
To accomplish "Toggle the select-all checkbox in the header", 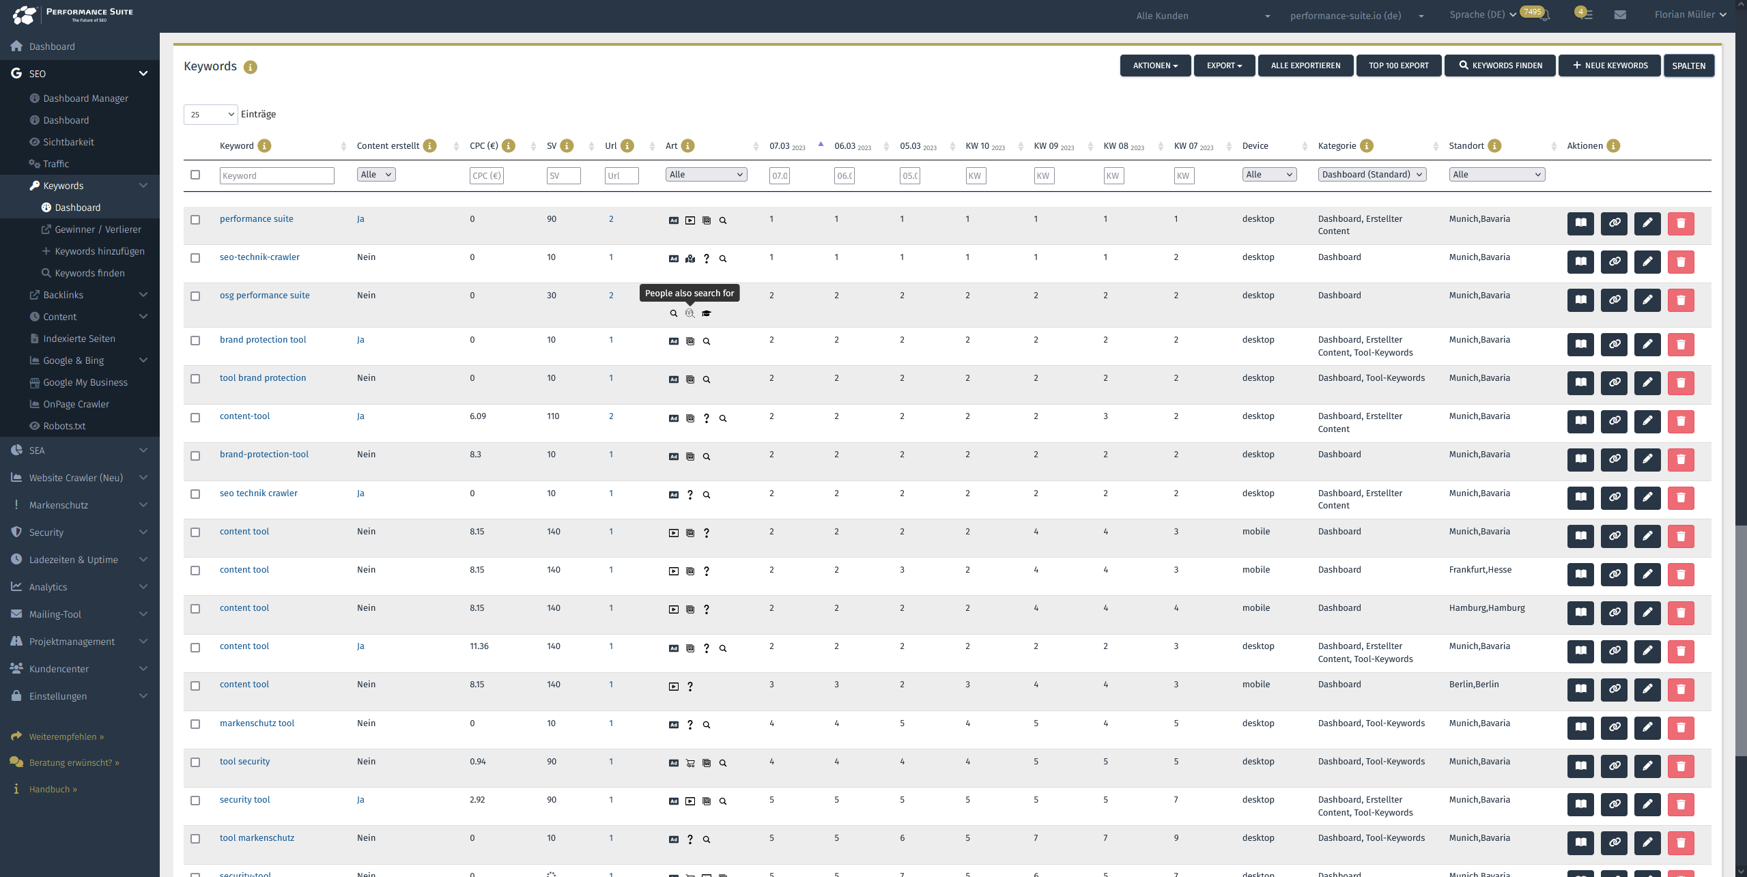I will [x=196, y=175].
